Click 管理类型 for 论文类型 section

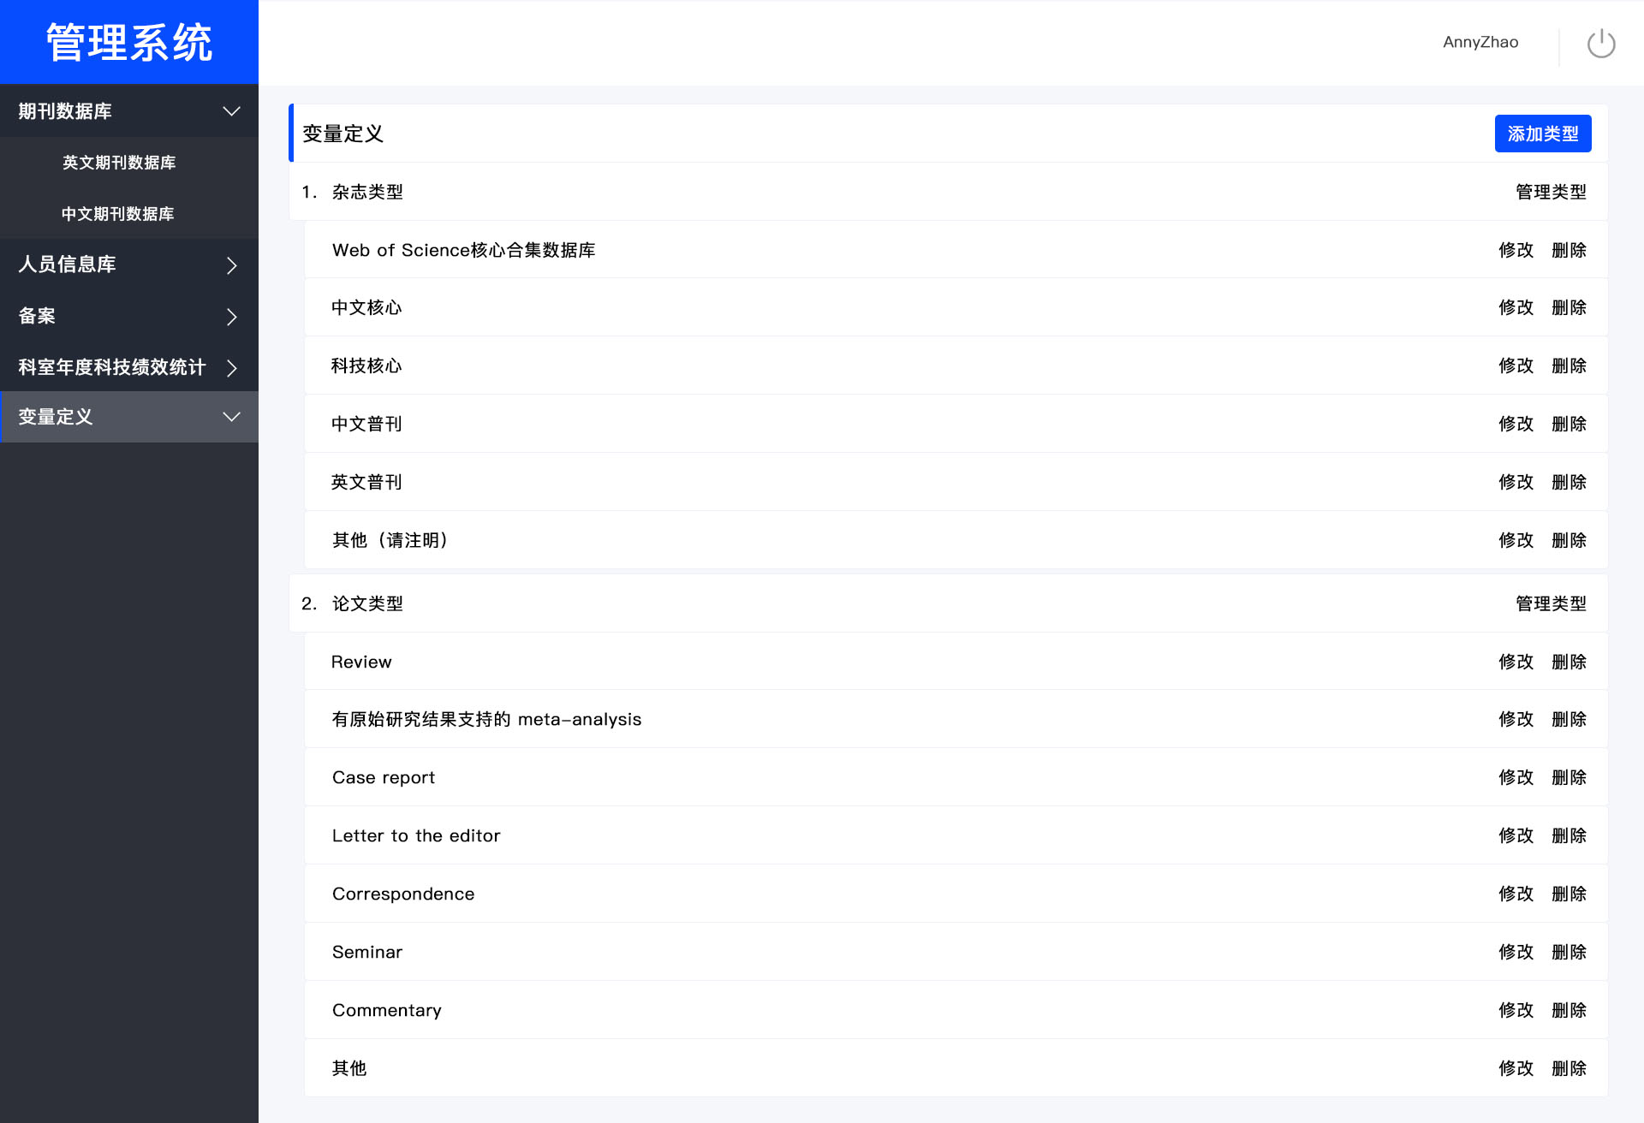click(x=1551, y=603)
